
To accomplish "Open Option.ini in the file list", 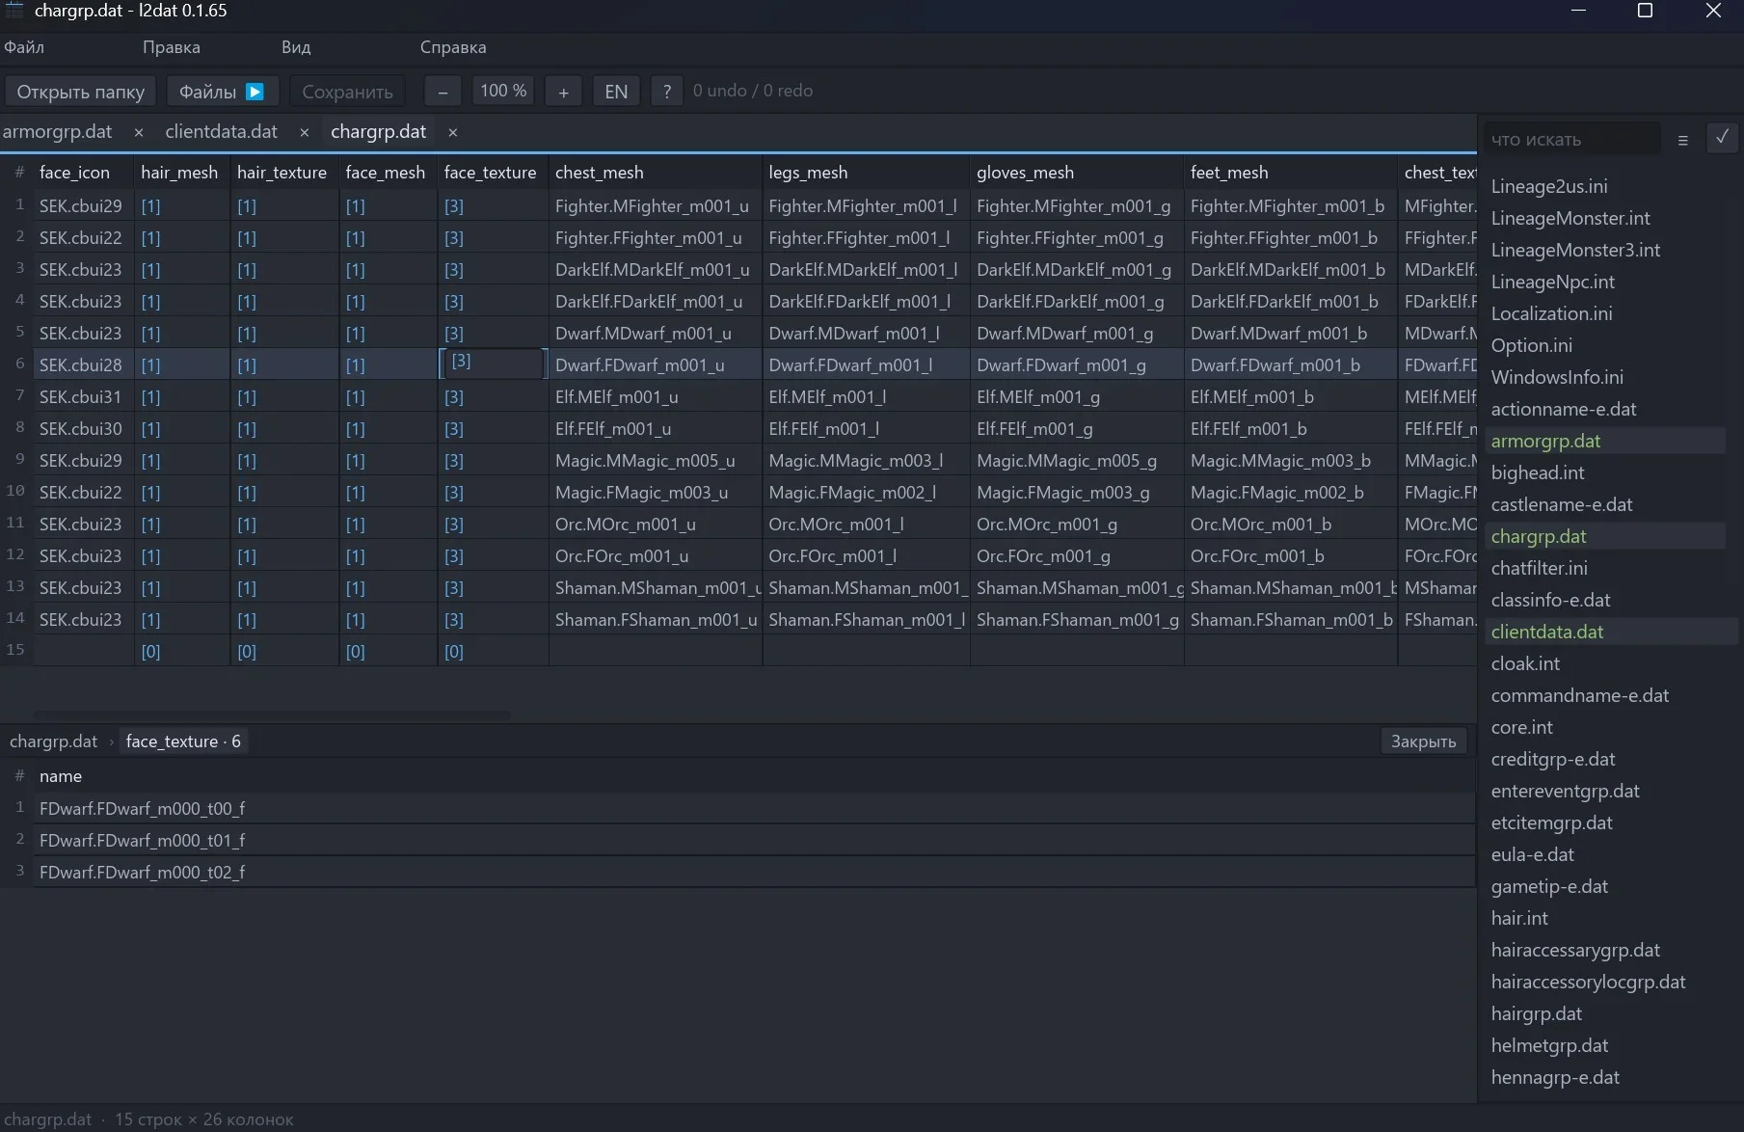I will pyautogui.click(x=1532, y=345).
